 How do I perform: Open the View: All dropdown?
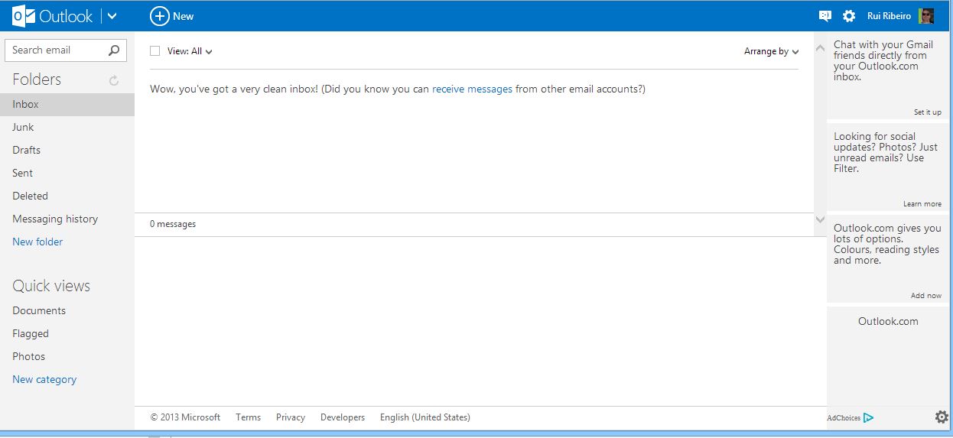[190, 51]
